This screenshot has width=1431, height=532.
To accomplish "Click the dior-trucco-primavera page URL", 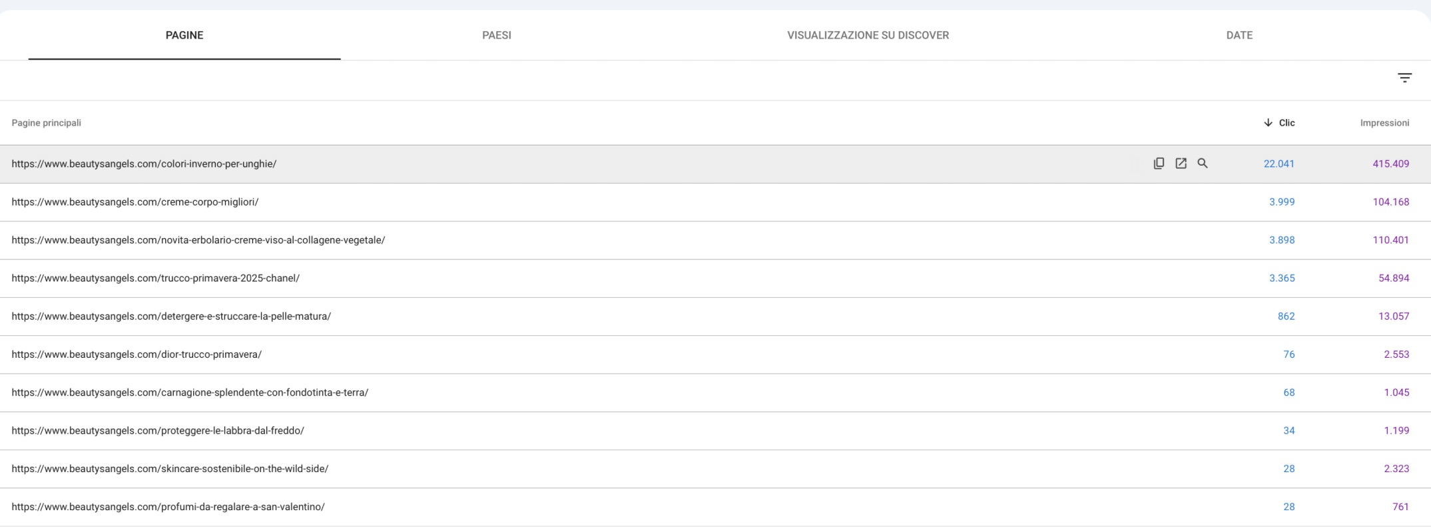I will (137, 354).
